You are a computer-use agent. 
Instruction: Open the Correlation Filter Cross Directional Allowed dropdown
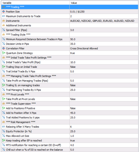pyautogui.click(x=104, y=48)
